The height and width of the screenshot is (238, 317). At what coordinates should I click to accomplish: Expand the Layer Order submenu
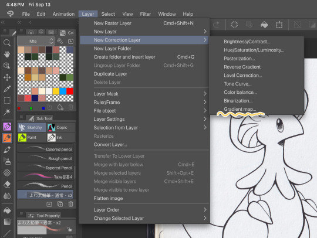(x=144, y=210)
